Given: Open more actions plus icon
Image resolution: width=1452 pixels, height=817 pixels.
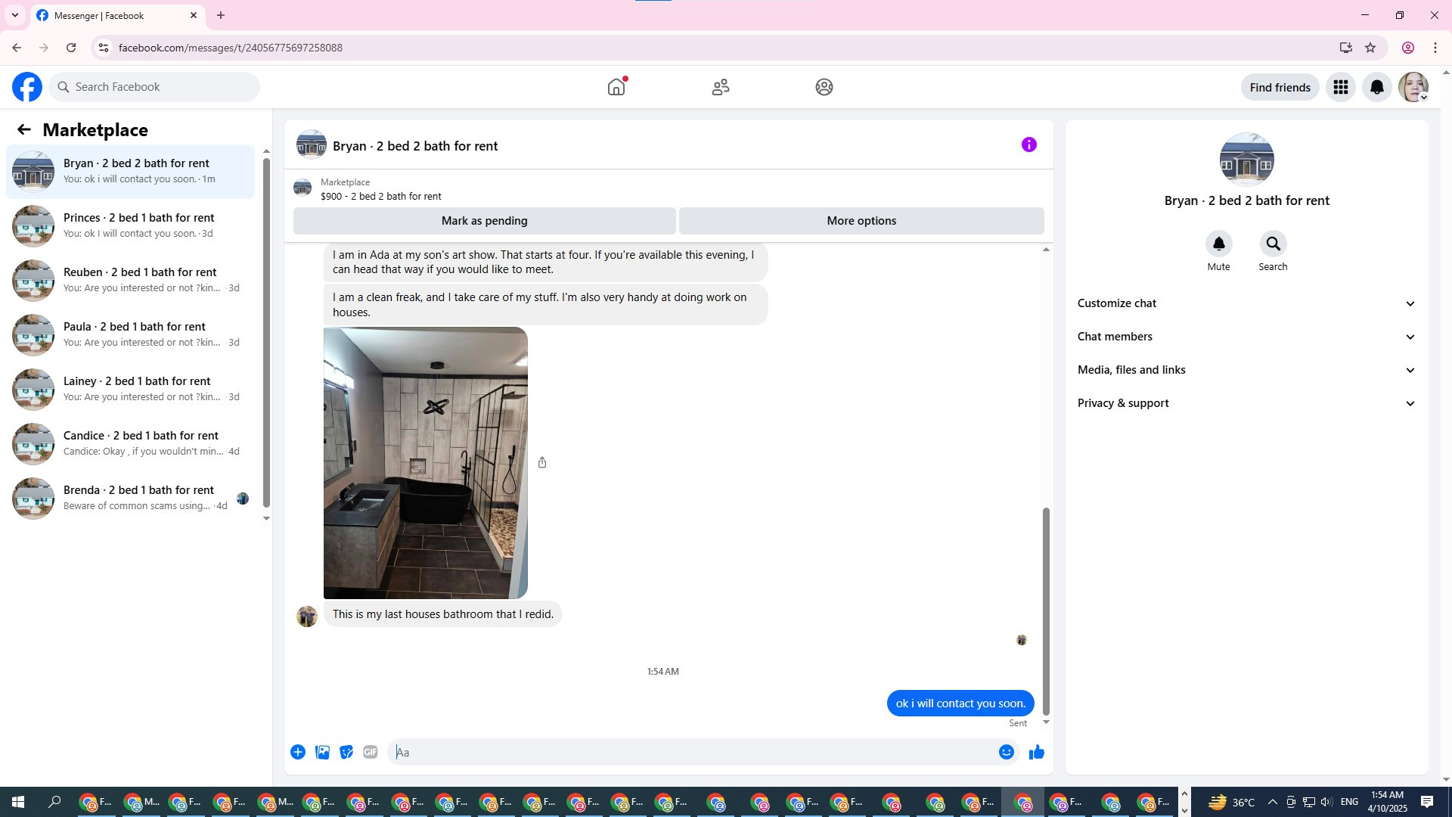Looking at the screenshot, I should point(298,752).
